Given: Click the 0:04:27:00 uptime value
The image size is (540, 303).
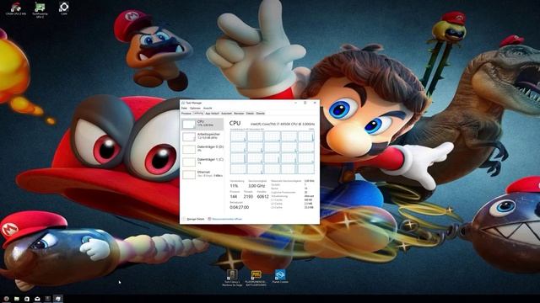Looking at the screenshot, I should coord(239,208).
